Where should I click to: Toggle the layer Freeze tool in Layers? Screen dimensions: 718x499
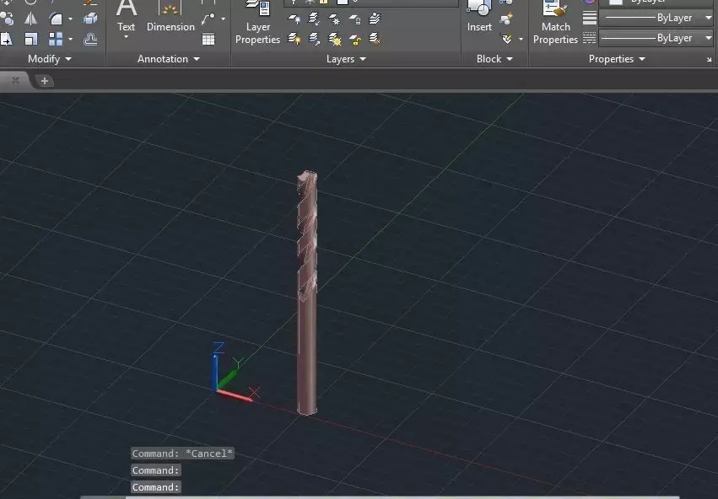[335, 19]
